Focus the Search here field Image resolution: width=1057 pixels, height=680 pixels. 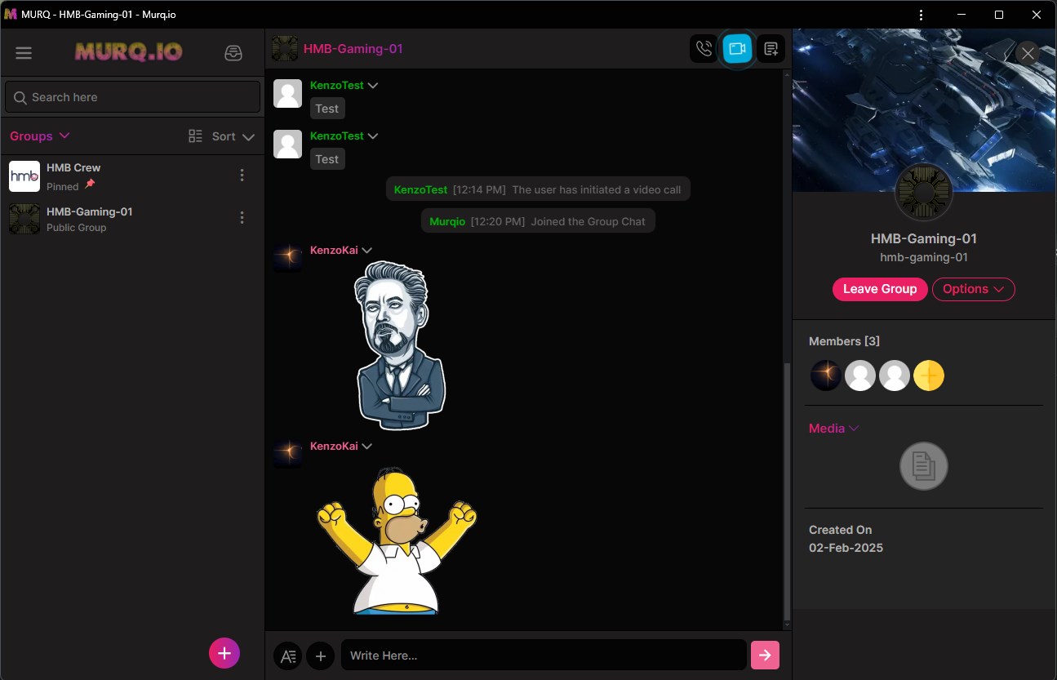(x=132, y=97)
